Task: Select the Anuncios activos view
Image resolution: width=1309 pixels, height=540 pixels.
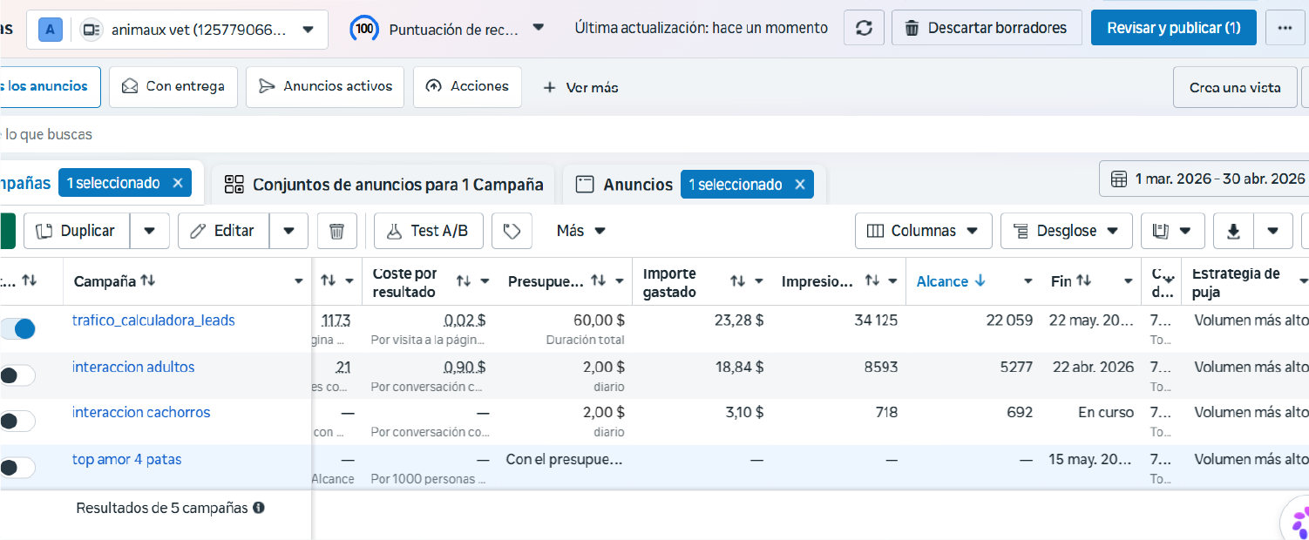Action: point(325,87)
